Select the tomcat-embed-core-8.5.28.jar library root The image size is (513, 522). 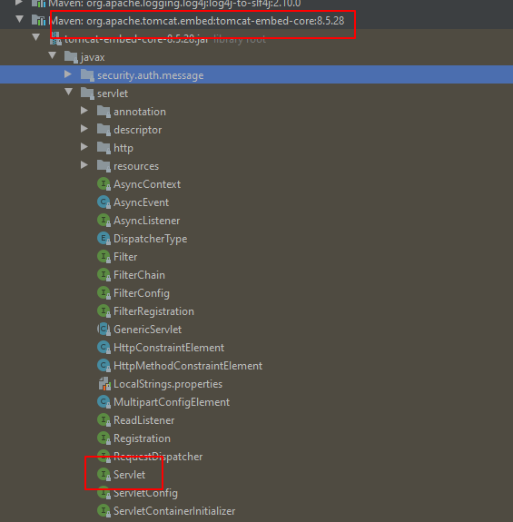click(256, 39)
